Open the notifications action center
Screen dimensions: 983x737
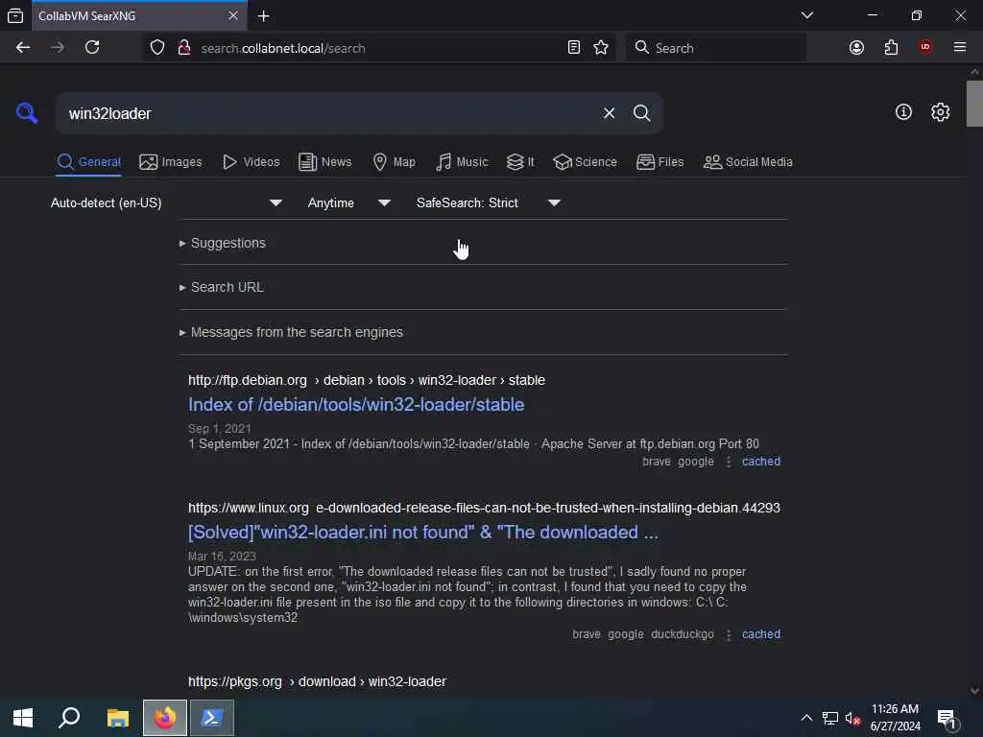tap(947, 718)
